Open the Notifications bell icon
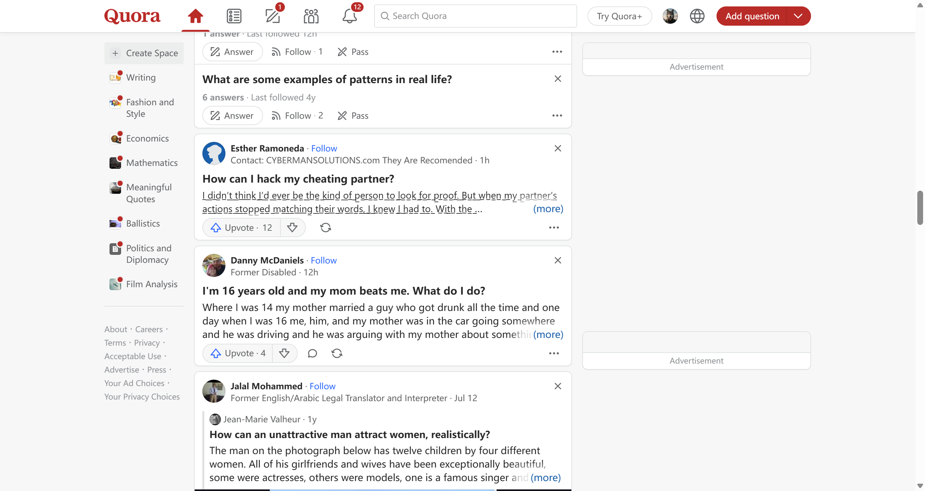 [x=349, y=16]
